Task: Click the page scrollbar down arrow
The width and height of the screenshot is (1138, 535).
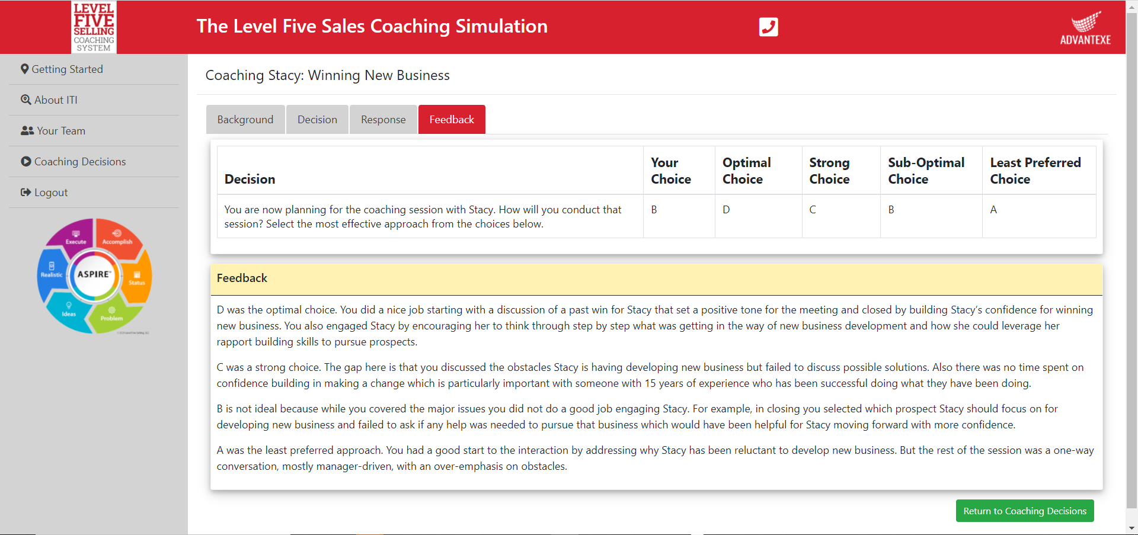Action: click(x=1132, y=528)
